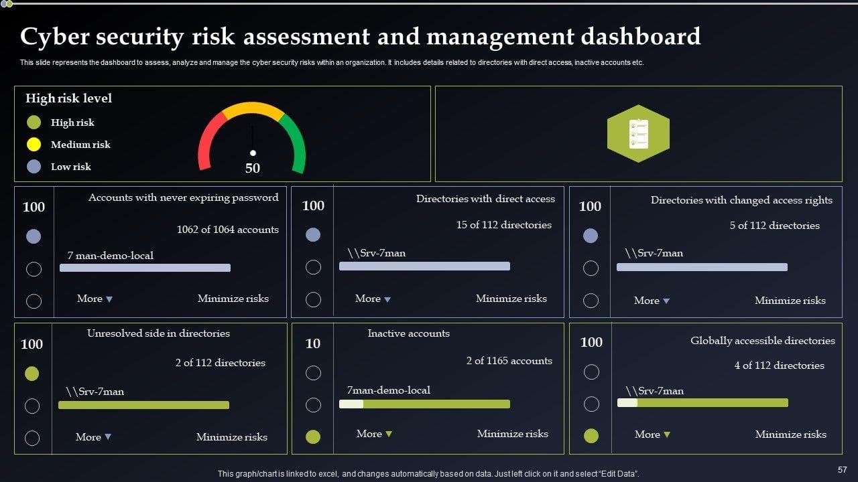Select filled top circle in never expiring password card

(x=34, y=236)
